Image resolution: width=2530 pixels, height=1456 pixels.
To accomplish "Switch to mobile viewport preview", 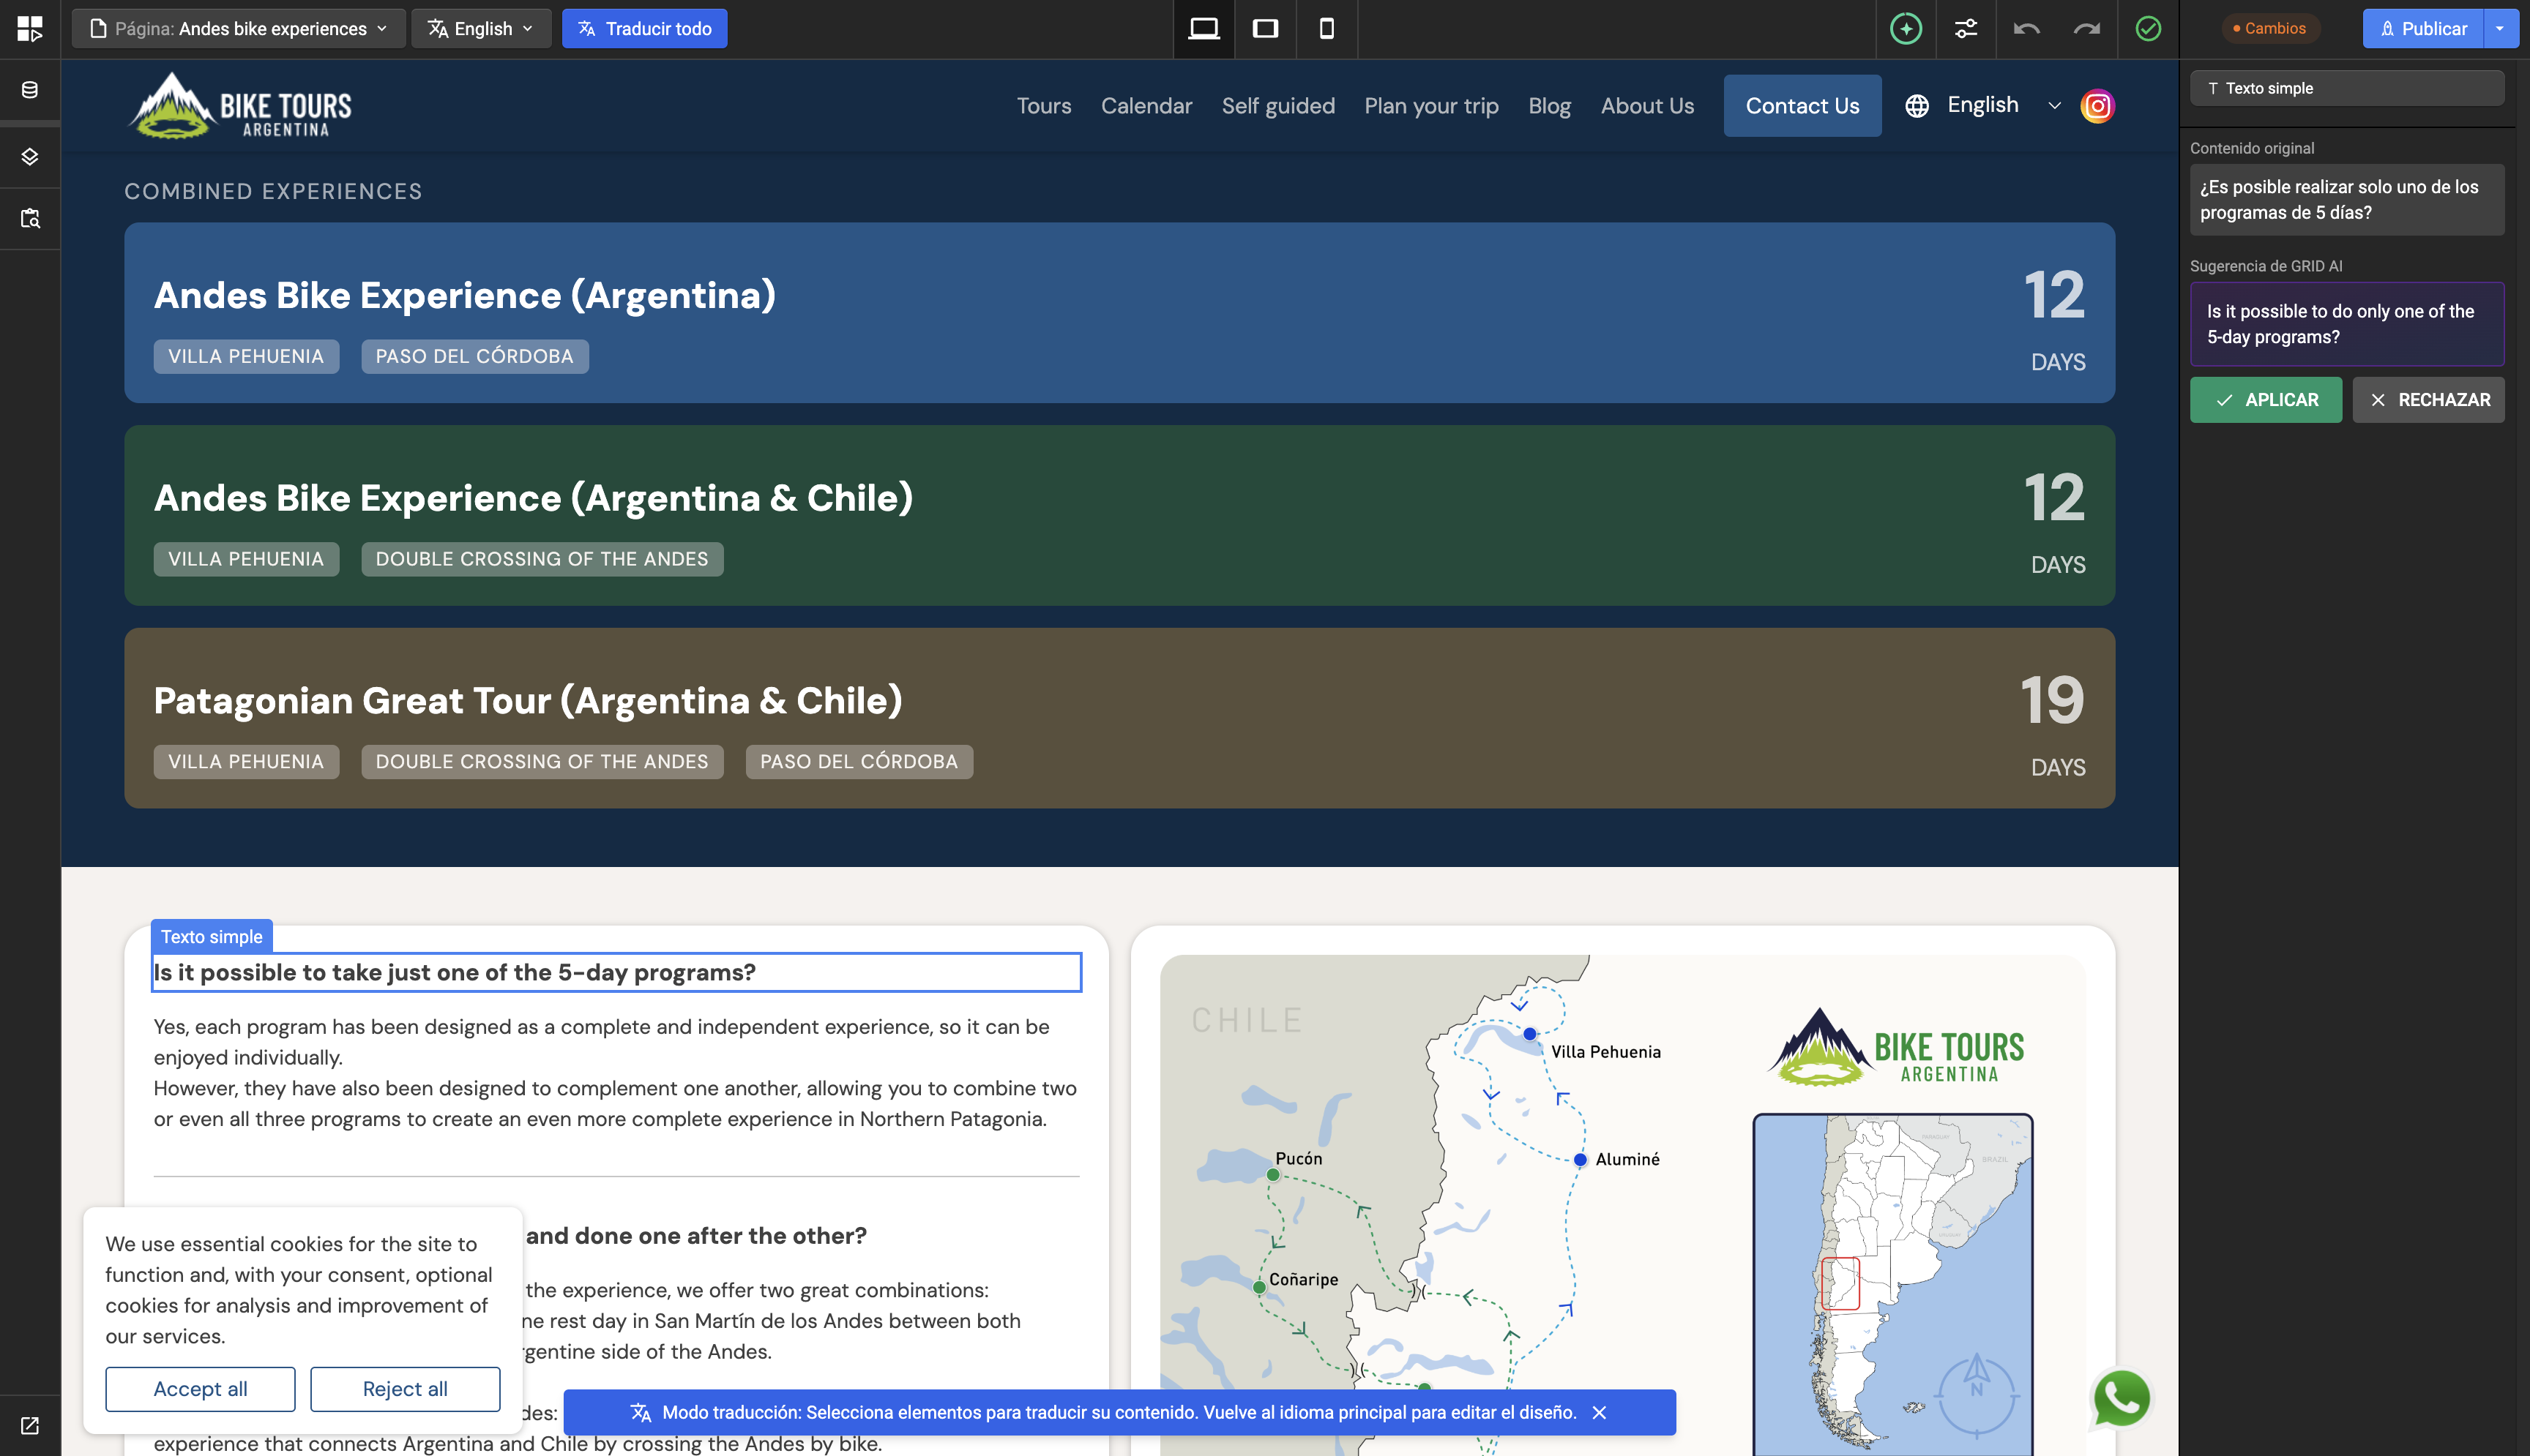I will [x=1326, y=28].
